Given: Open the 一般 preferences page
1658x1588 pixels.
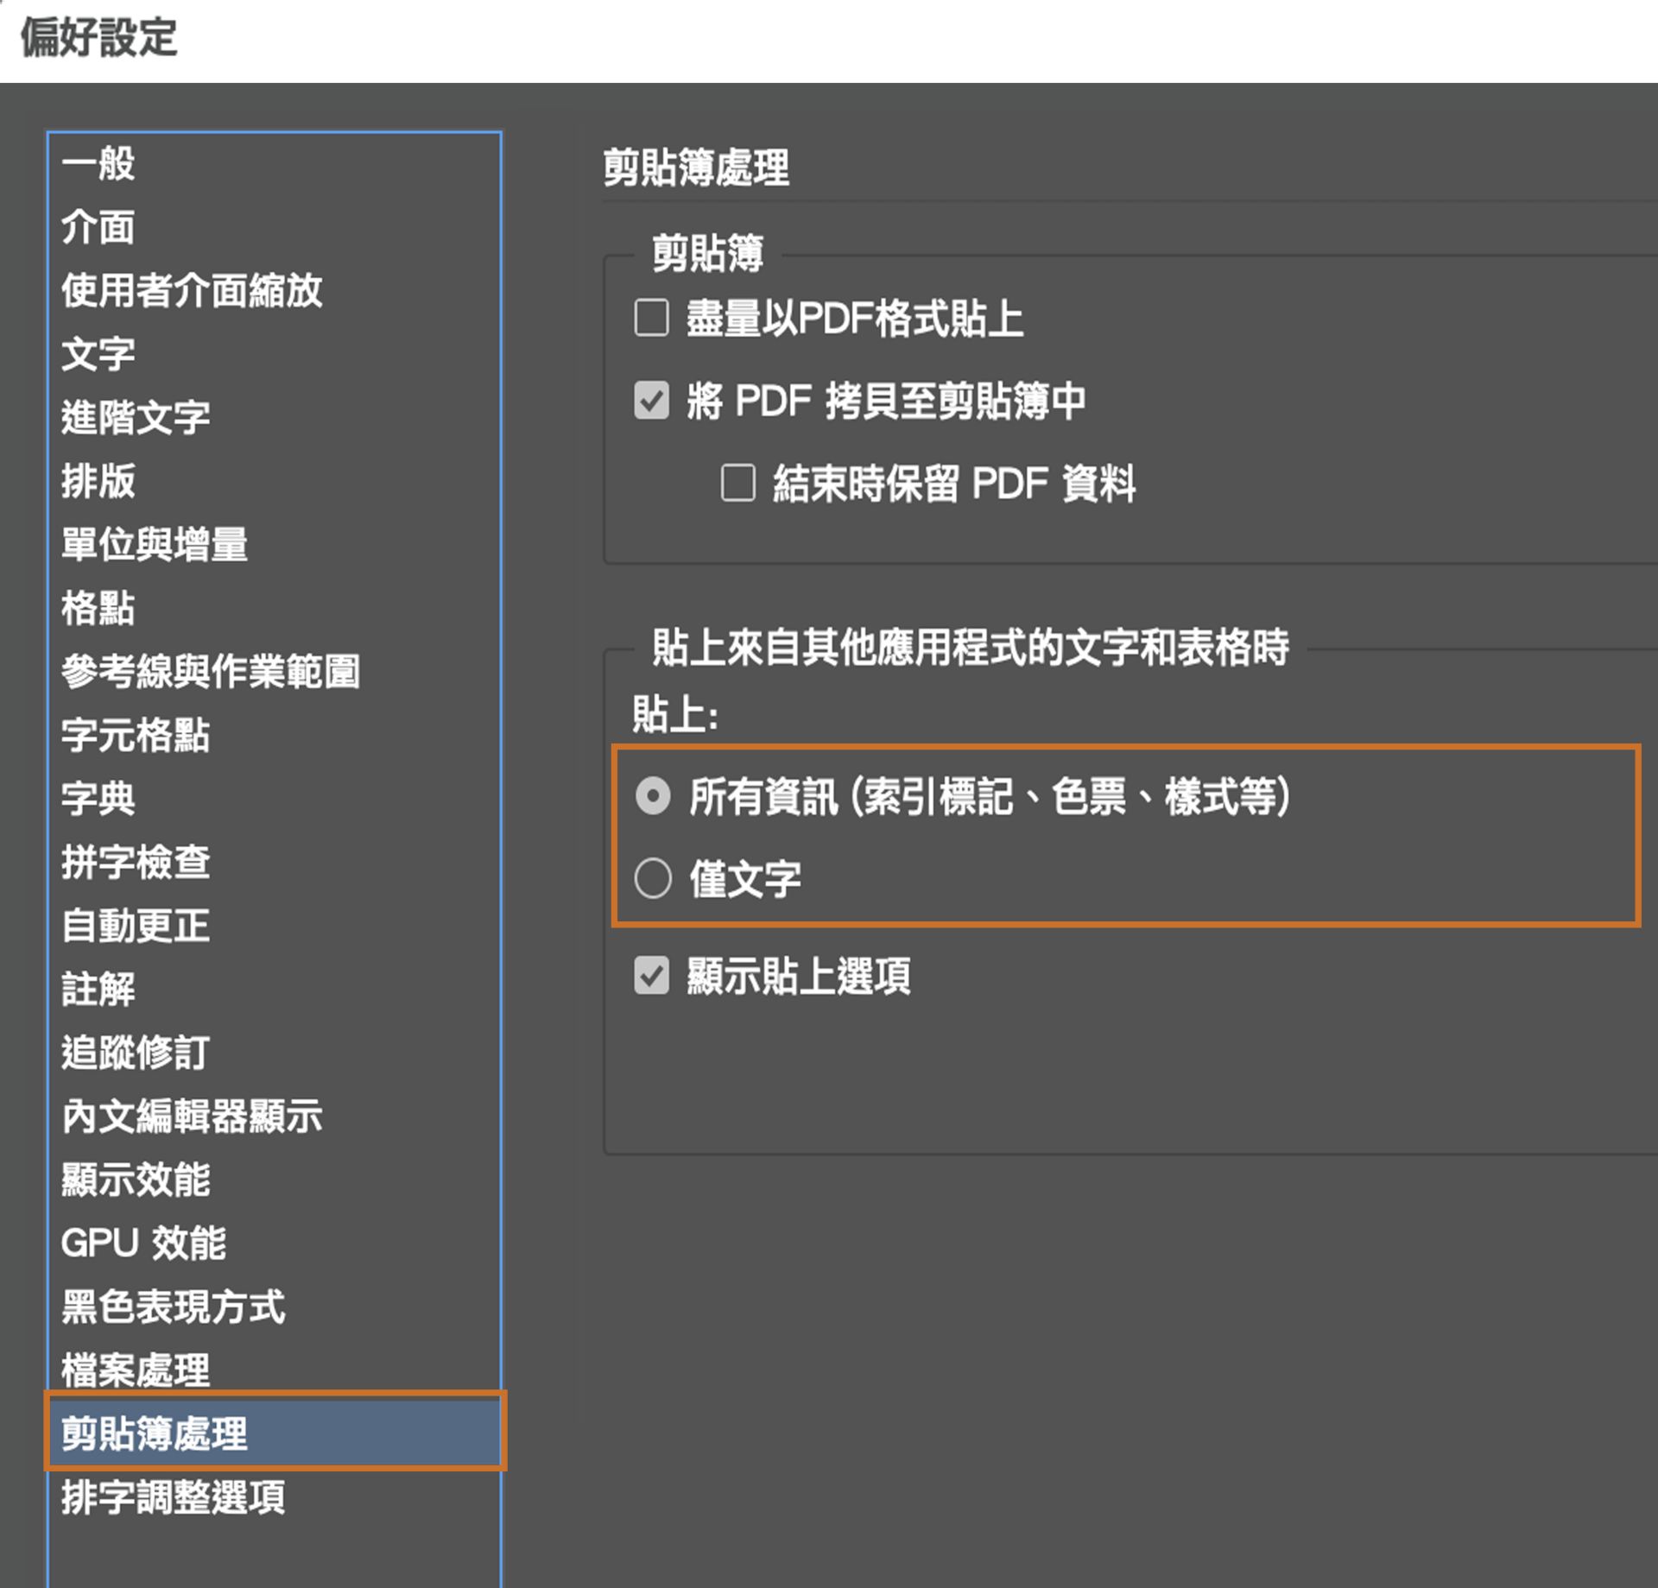Looking at the screenshot, I should pos(98,166).
